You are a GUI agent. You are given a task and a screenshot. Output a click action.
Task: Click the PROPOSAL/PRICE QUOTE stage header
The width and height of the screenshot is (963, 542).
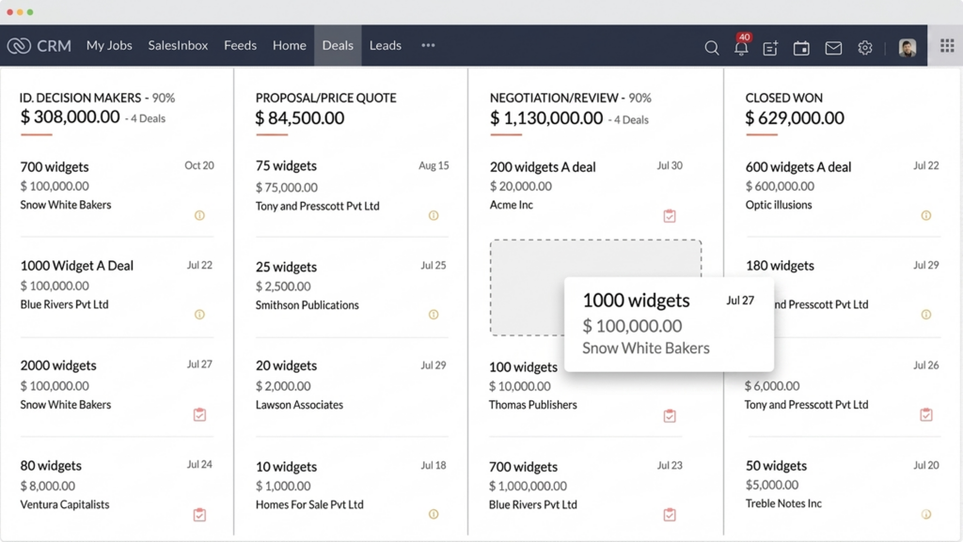[326, 98]
